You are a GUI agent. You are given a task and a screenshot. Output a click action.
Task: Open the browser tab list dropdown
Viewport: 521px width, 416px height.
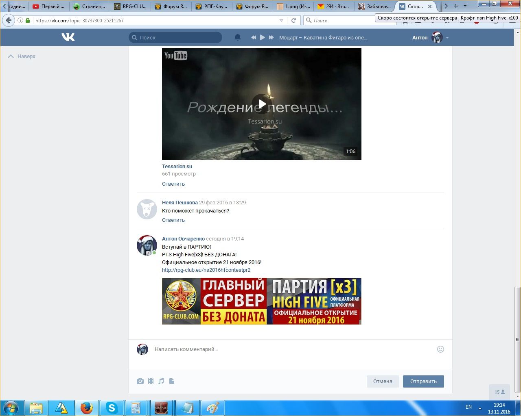point(465,6)
